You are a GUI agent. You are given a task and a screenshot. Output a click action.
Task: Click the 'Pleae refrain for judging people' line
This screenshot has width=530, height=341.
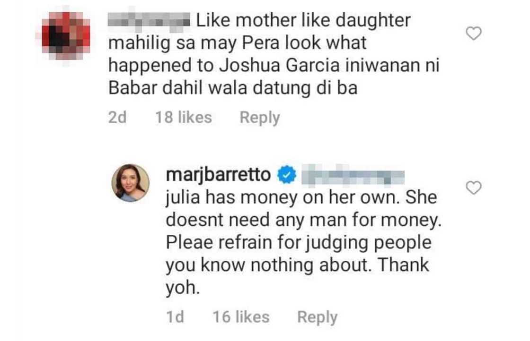[x=298, y=242]
